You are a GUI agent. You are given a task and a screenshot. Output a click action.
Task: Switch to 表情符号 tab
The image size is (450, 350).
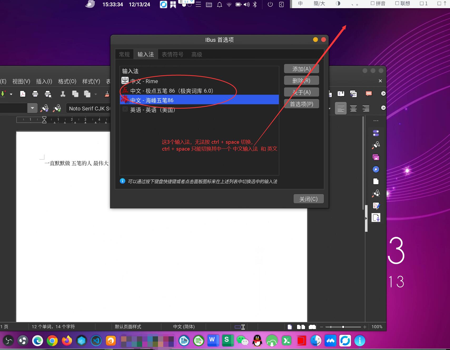(172, 54)
